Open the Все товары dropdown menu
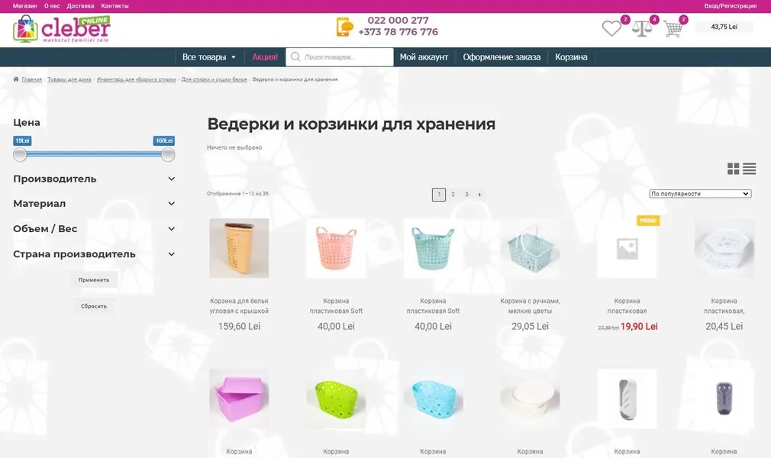Viewport: 771px width, 458px height. click(x=208, y=57)
